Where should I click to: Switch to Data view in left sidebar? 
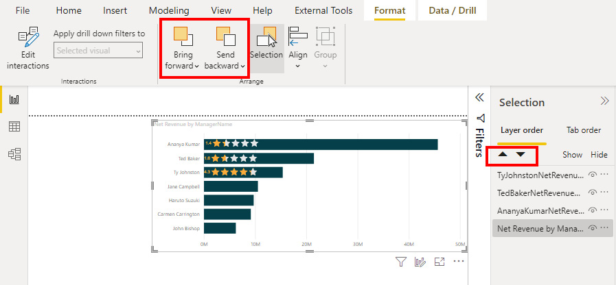click(14, 127)
